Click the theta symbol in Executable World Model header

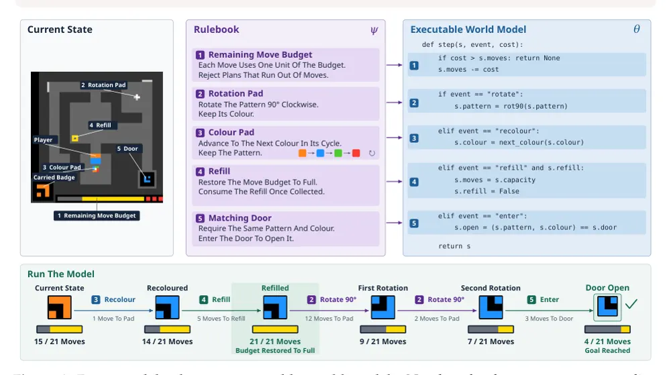[637, 29]
